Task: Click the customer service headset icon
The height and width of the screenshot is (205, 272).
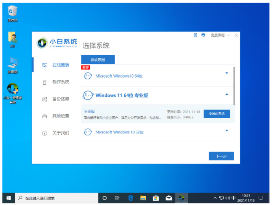Action: [x=203, y=36]
